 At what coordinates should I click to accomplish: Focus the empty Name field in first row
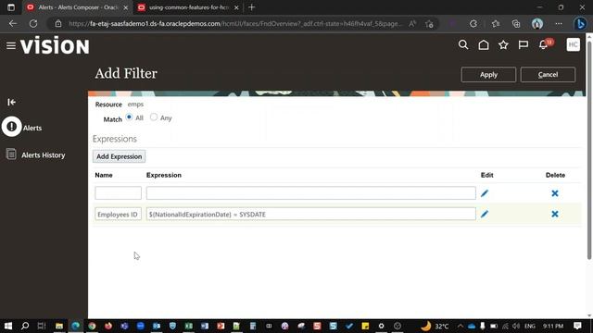pos(118,193)
